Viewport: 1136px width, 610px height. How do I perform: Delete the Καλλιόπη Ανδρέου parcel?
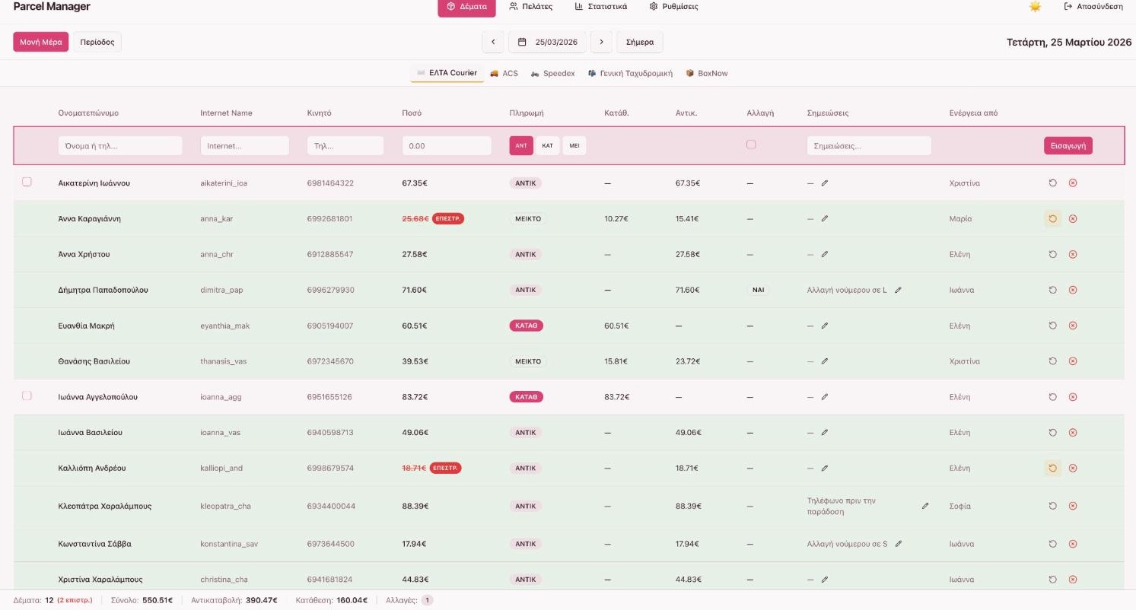1073,468
